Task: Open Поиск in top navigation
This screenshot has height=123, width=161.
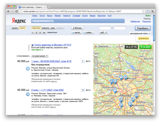Action: pyautogui.click(x=35, y=16)
